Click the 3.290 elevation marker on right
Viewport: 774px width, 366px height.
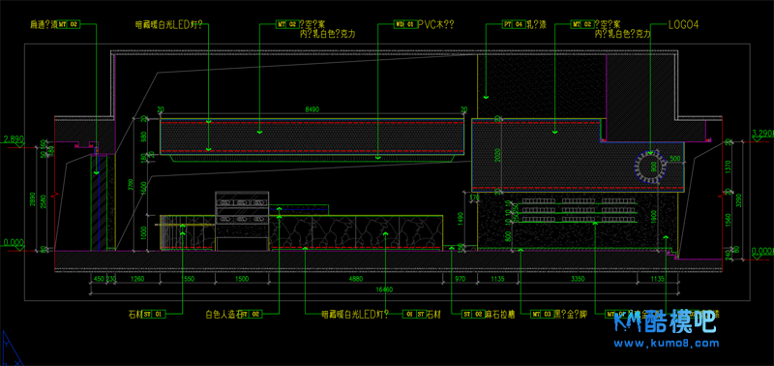[761, 135]
